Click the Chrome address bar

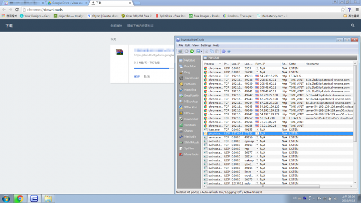180,10
